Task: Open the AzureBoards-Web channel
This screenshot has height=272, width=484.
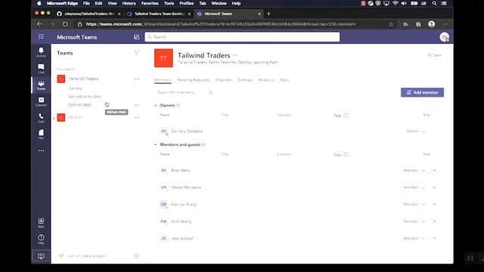Action: (85, 97)
